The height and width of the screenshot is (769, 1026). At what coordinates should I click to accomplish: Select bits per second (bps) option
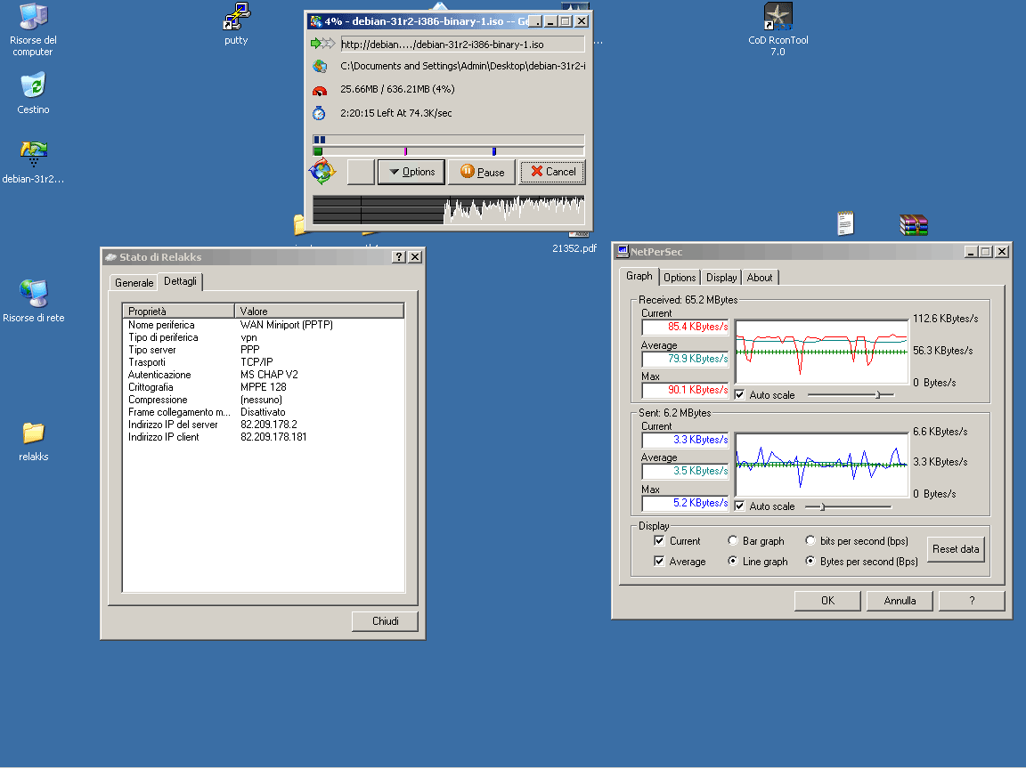click(x=810, y=541)
